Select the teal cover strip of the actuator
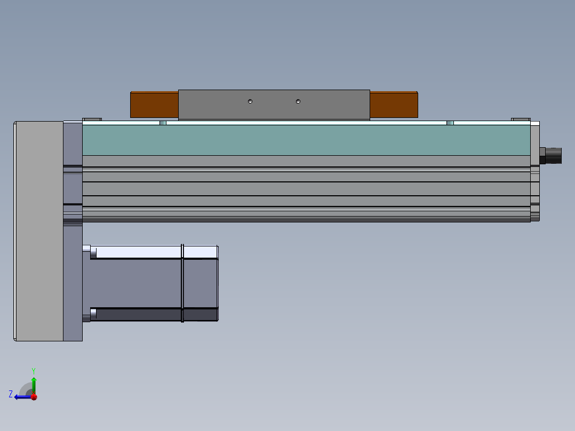The image size is (575, 431). pos(306,140)
